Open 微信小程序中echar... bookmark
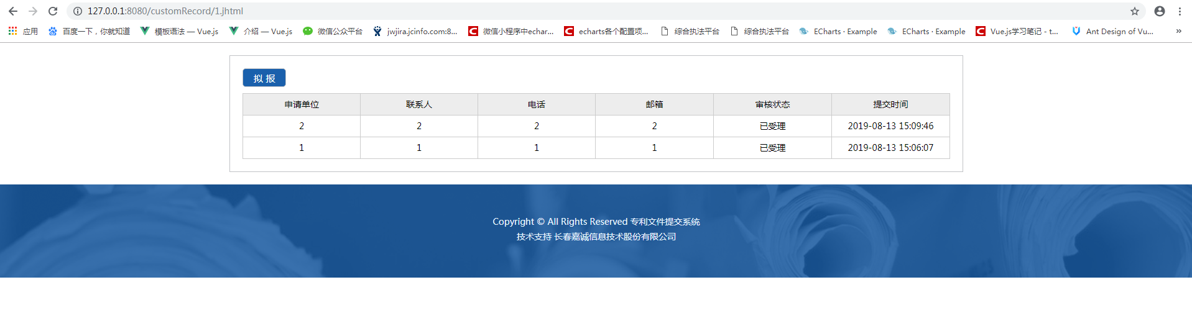The height and width of the screenshot is (313, 1192). pyautogui.click(x=511, y=31)
